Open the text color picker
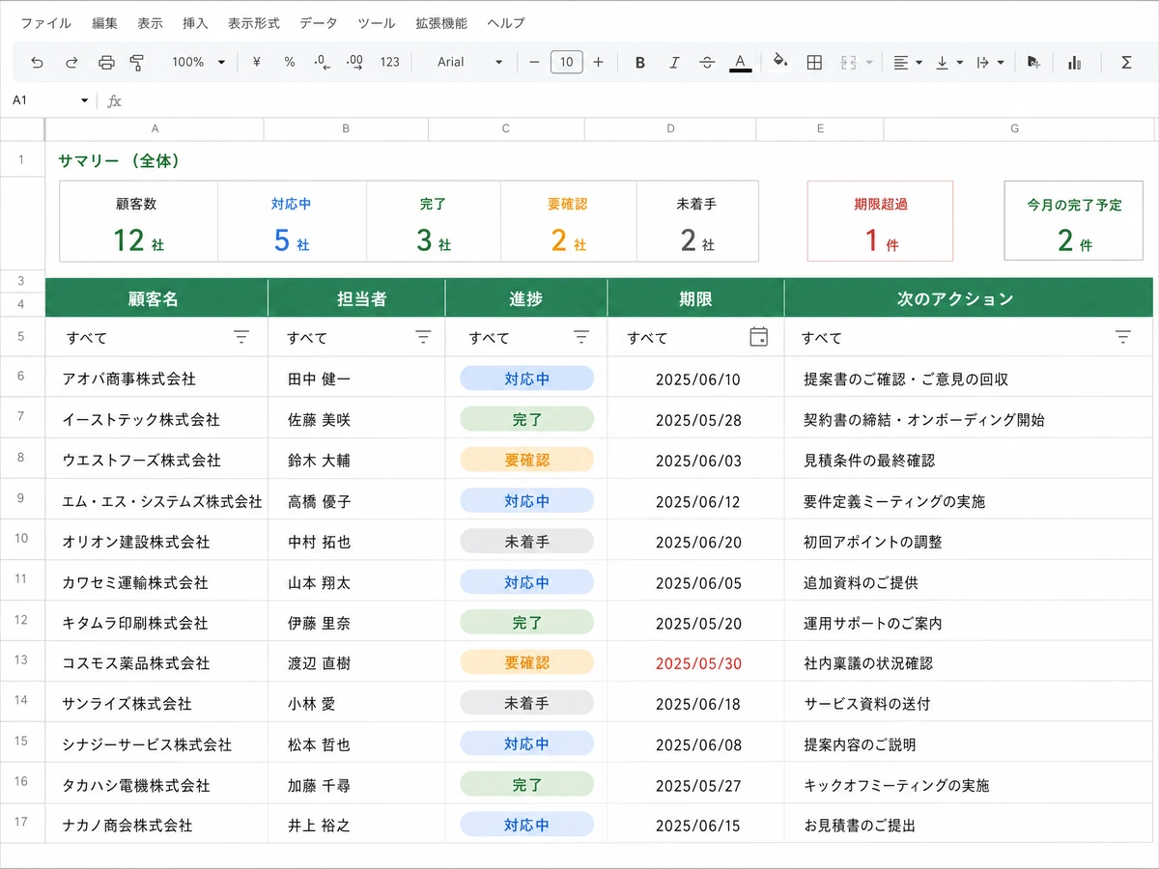 click(740, 63)
